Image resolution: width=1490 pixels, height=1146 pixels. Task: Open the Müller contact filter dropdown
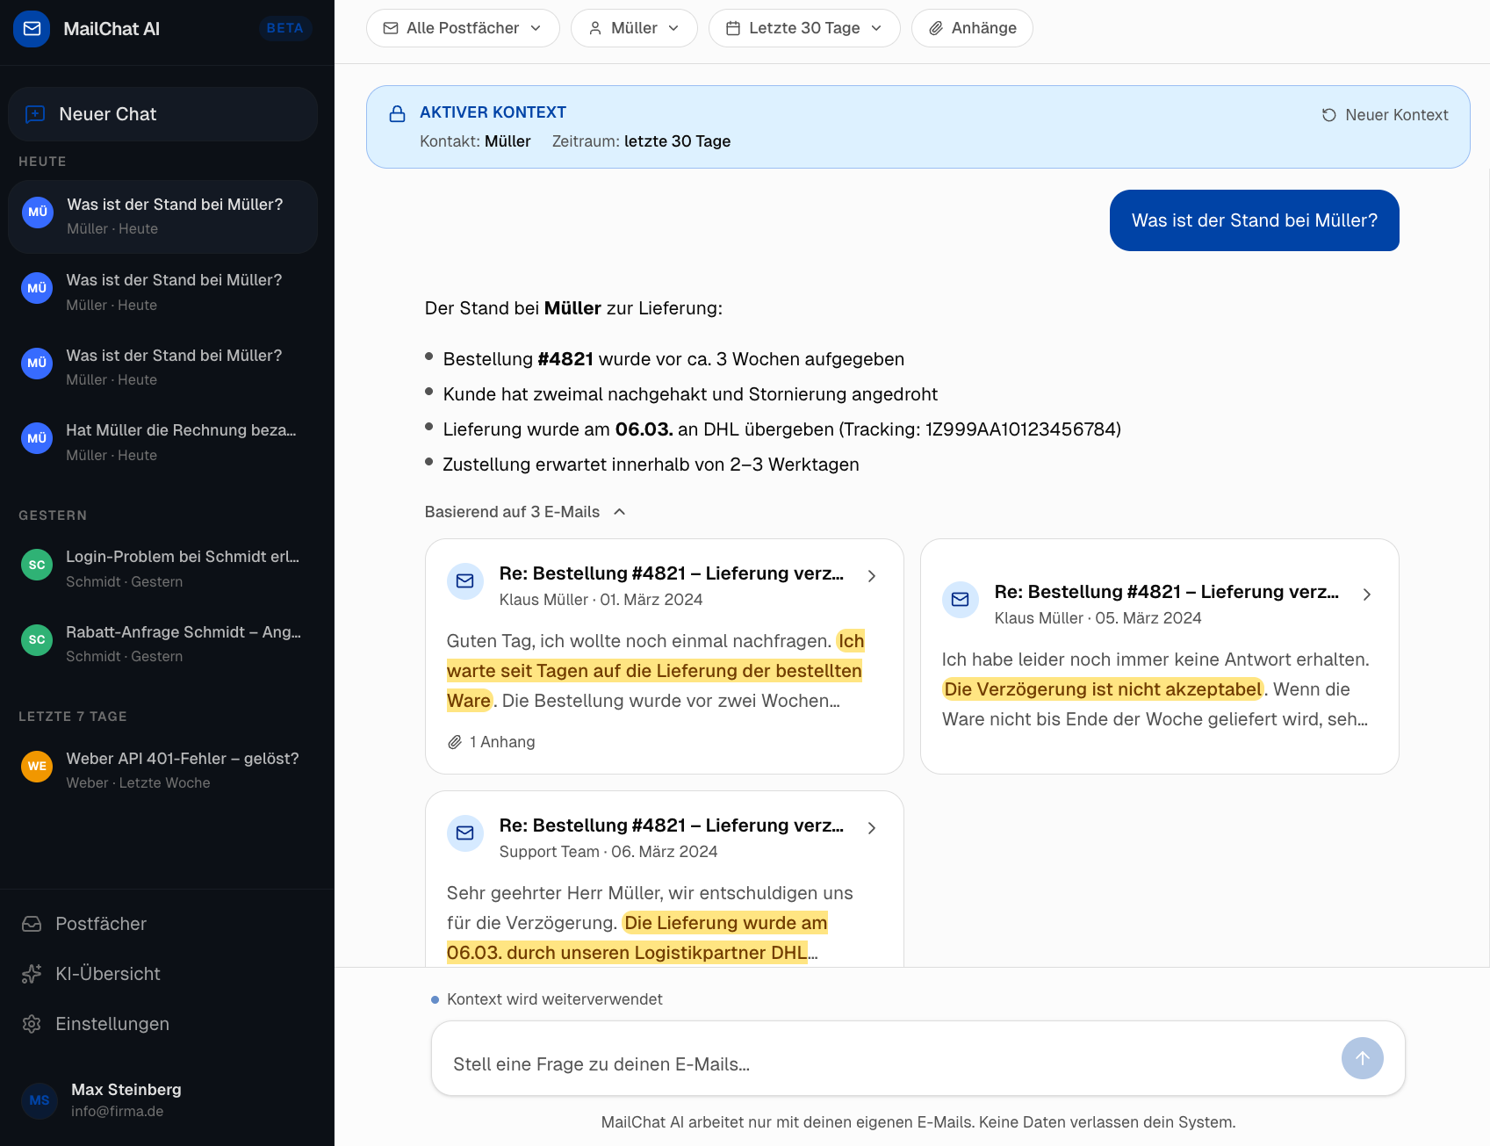pyautogui.click(x=633, y=28)
